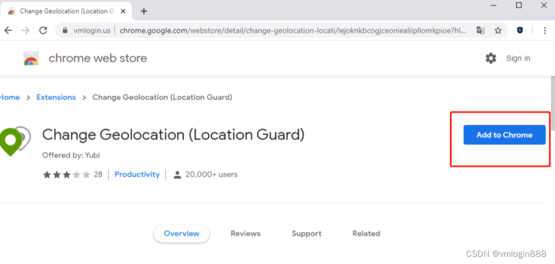Click Sign in link

[x=518, y=59]
